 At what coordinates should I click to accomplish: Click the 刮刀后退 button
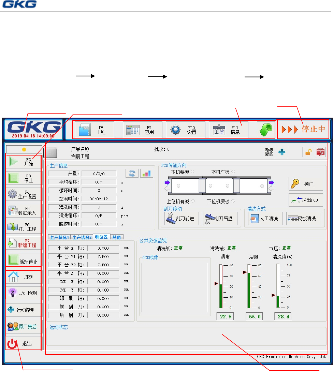(x=220, y=218)
